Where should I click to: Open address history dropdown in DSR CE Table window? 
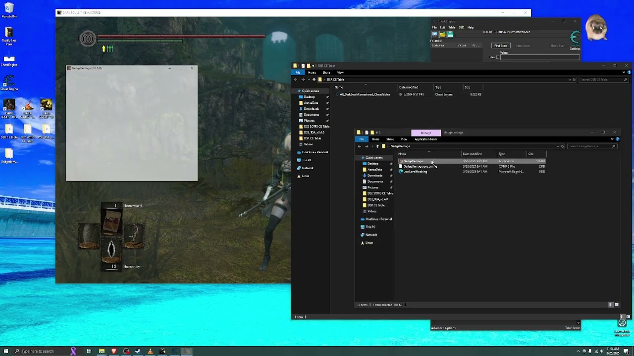(x=570, y=80)
